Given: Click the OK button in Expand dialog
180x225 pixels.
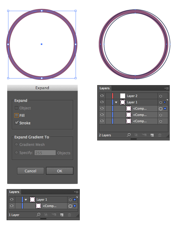Looking at the screenshot, I should (60, 171).
